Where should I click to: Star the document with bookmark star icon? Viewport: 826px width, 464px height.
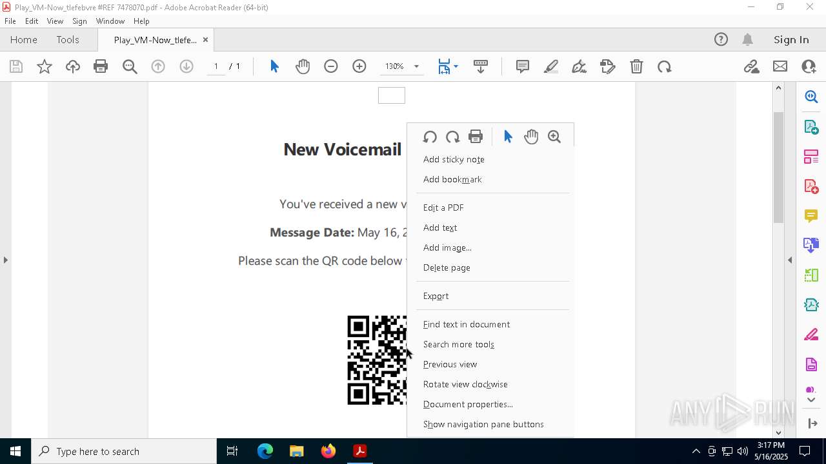click(45, 66)
